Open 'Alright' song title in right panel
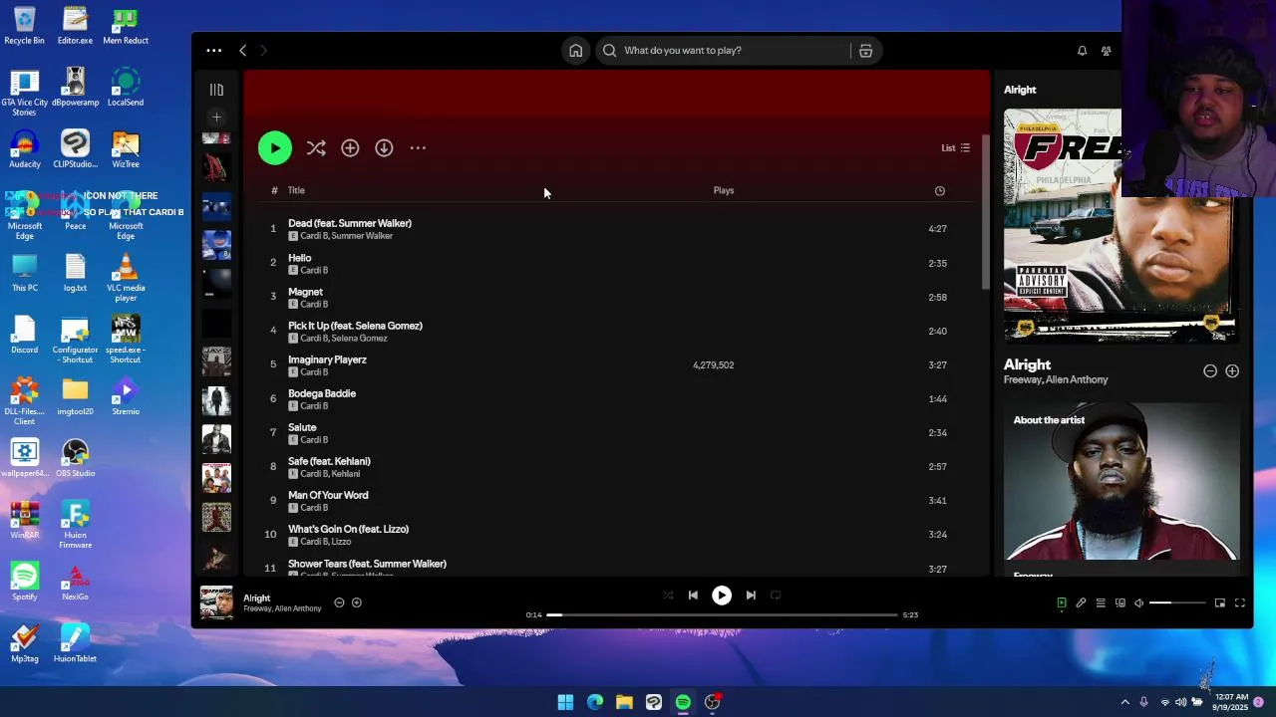The width and height of the screenshot is (1276, 717). pyautogui.click(x=1027, y=364)
